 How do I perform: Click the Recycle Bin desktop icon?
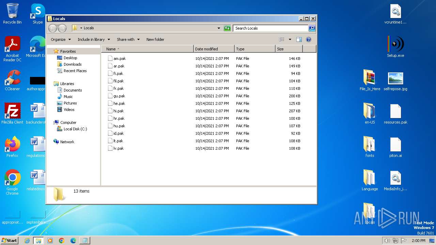click(x=12, y=14)
